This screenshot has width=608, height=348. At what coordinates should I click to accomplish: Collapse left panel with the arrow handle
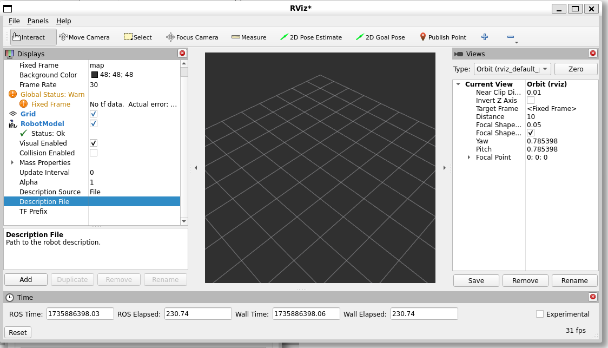[196, 168]
